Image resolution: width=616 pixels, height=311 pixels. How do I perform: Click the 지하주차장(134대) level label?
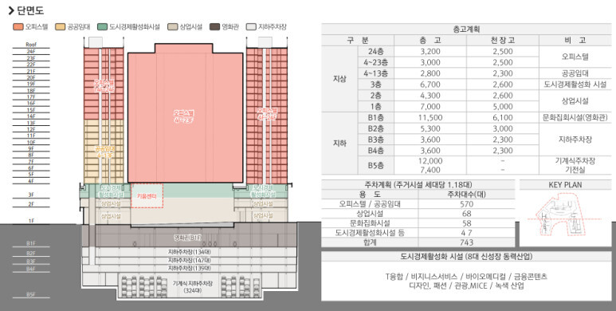[189, 252]
